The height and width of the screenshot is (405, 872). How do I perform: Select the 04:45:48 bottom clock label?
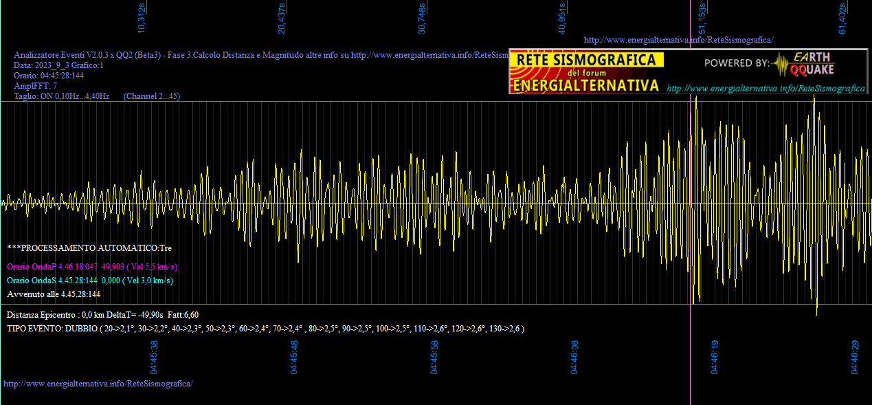tap(294, 357)
